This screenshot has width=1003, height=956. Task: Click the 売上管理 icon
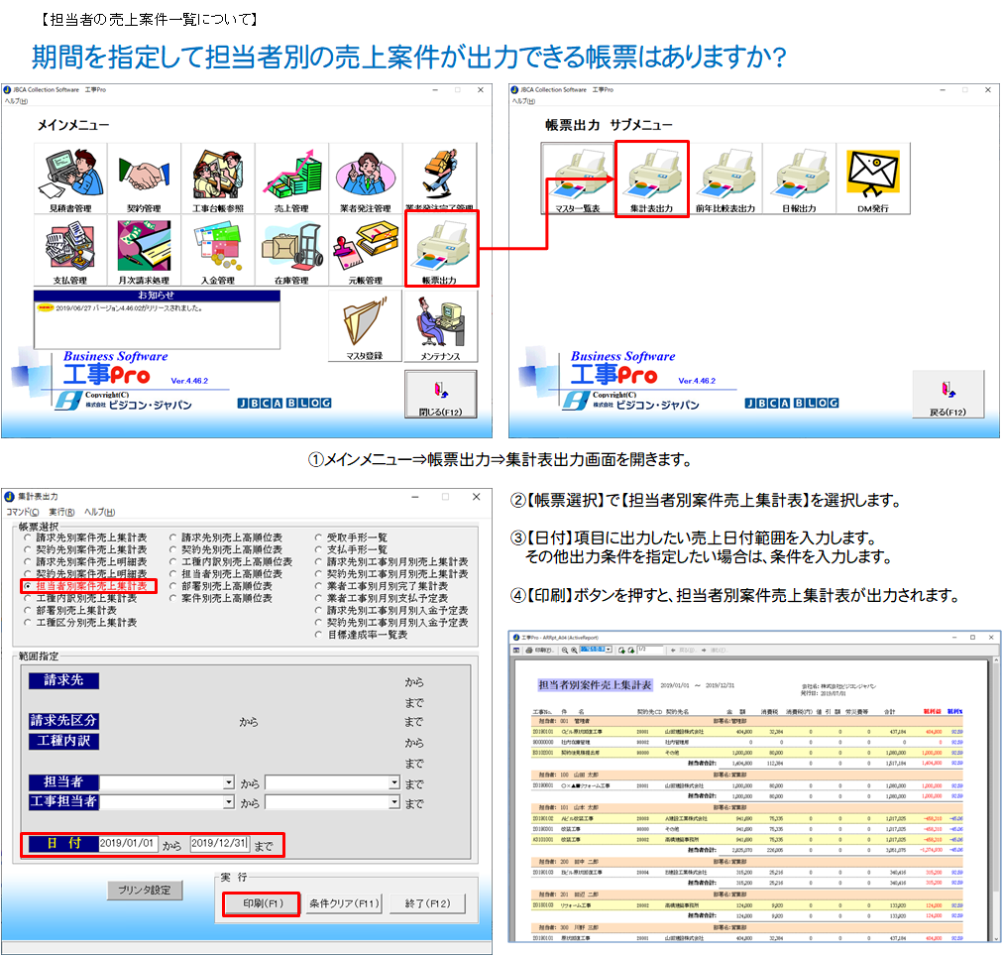(291, 179)
